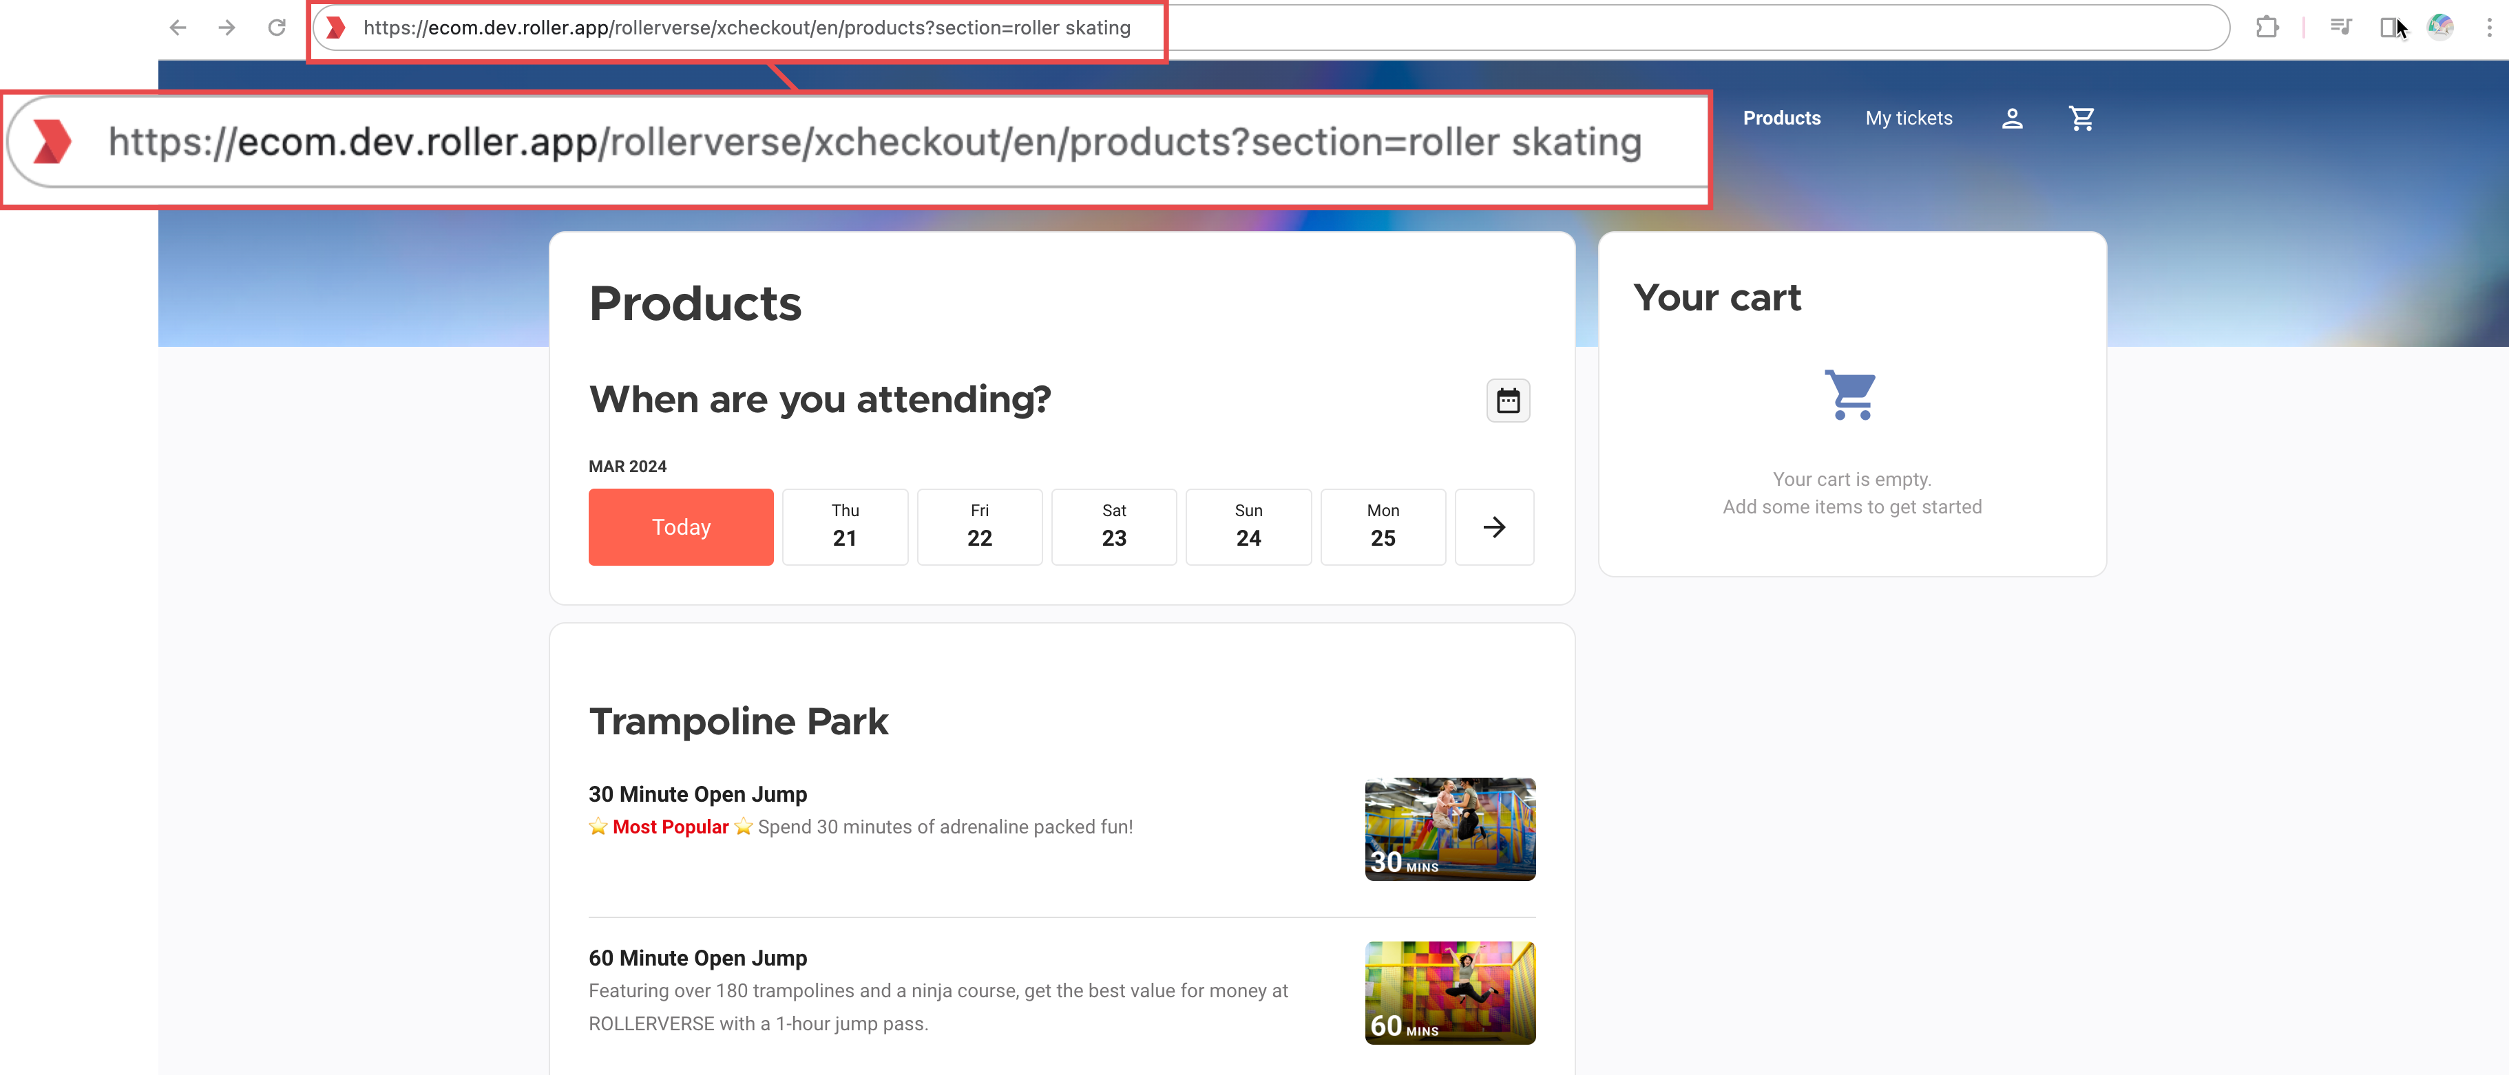Reload the page with refresh icon
This screenshot has width=2509, height=1075.
click(277, 28)
